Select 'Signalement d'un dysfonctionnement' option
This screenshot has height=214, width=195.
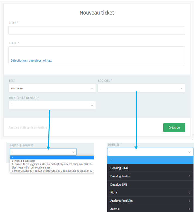52,167
